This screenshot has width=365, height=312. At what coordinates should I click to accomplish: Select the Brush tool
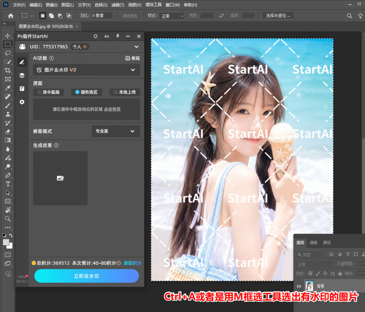pyautogui.click(x=8, y=105)
